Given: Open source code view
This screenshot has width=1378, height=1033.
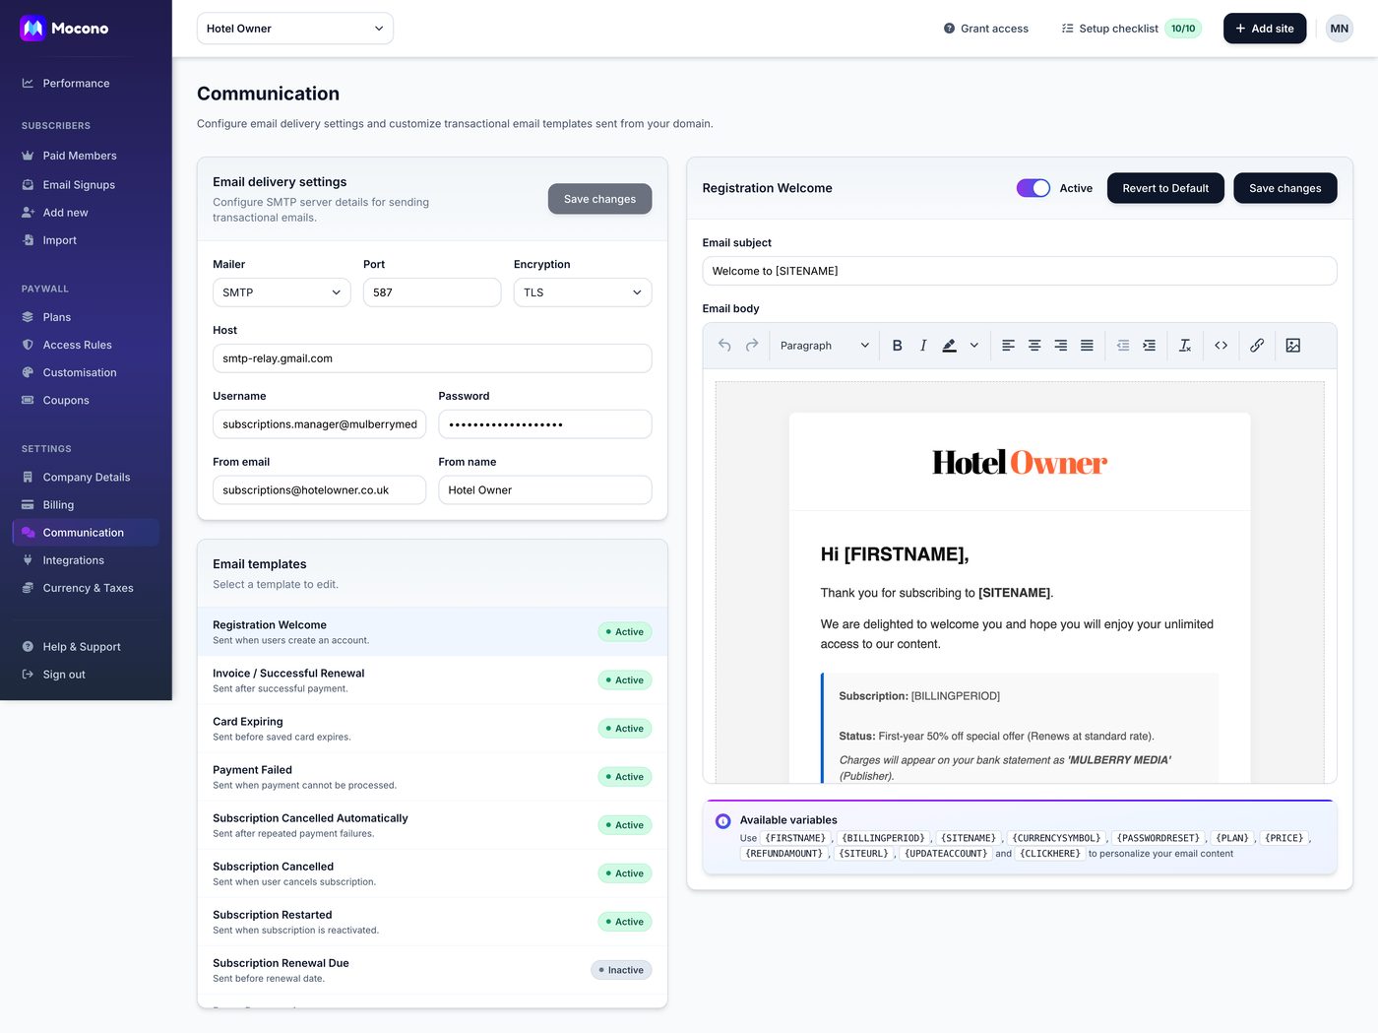Looking at the screenshot, I should 1221,346.
